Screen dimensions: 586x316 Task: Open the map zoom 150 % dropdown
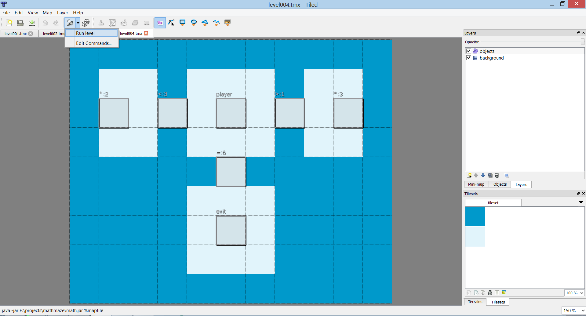(x=573, y=311)
